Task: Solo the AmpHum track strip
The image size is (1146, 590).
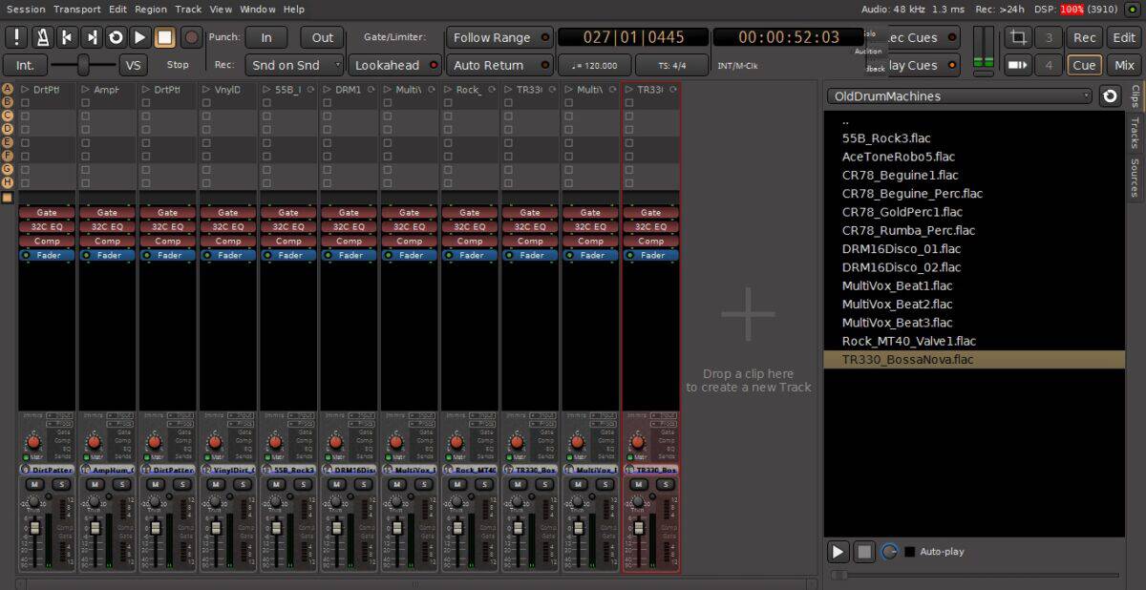Action: click(x=121, y=485)
